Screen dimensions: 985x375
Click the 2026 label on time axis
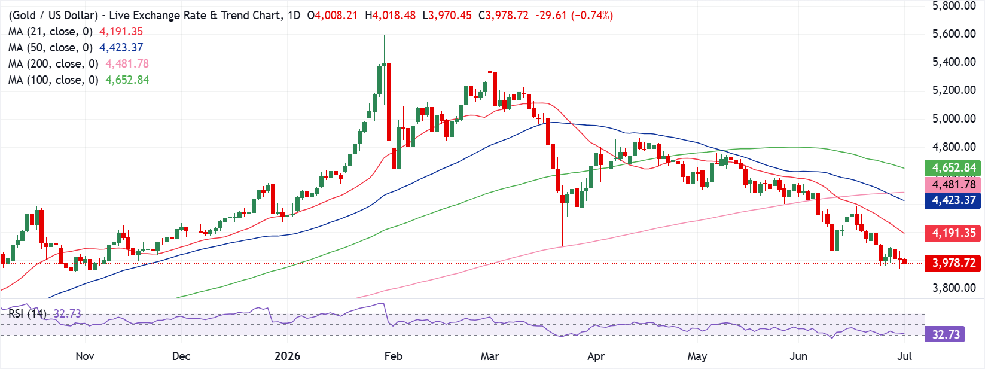point(287,356)
